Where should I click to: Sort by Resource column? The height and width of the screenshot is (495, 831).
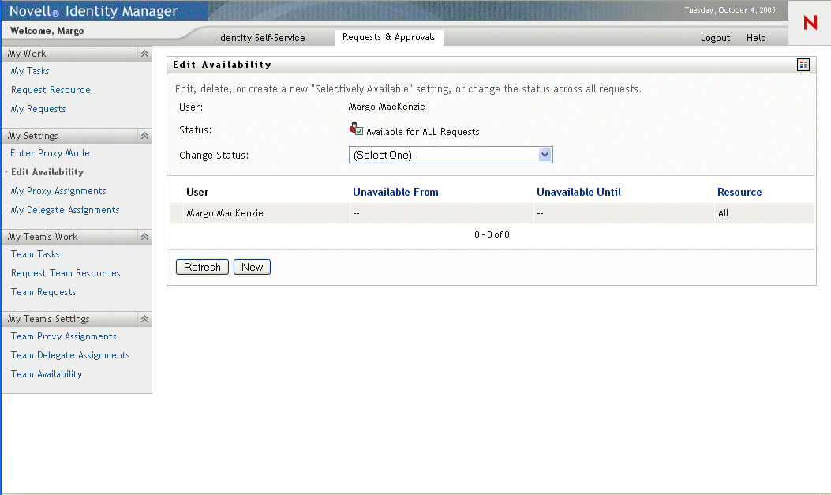739,193
